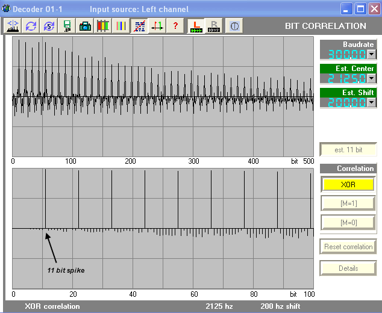Select the XOR correlation mode

348,184
